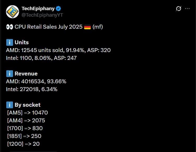Click the [AM5] => 10470 line
Image resolution: width=196 pixels, height=152 pixels.
click(x=28, y=113)
